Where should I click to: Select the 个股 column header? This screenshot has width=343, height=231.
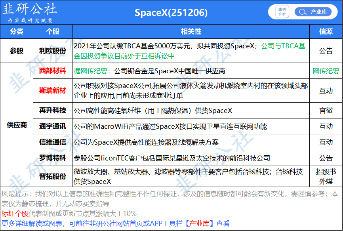(x=53, y=31)
